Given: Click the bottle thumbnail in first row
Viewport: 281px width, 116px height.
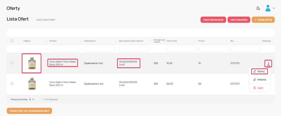Looking at the screenshot, I should click(x=32, y=63).
